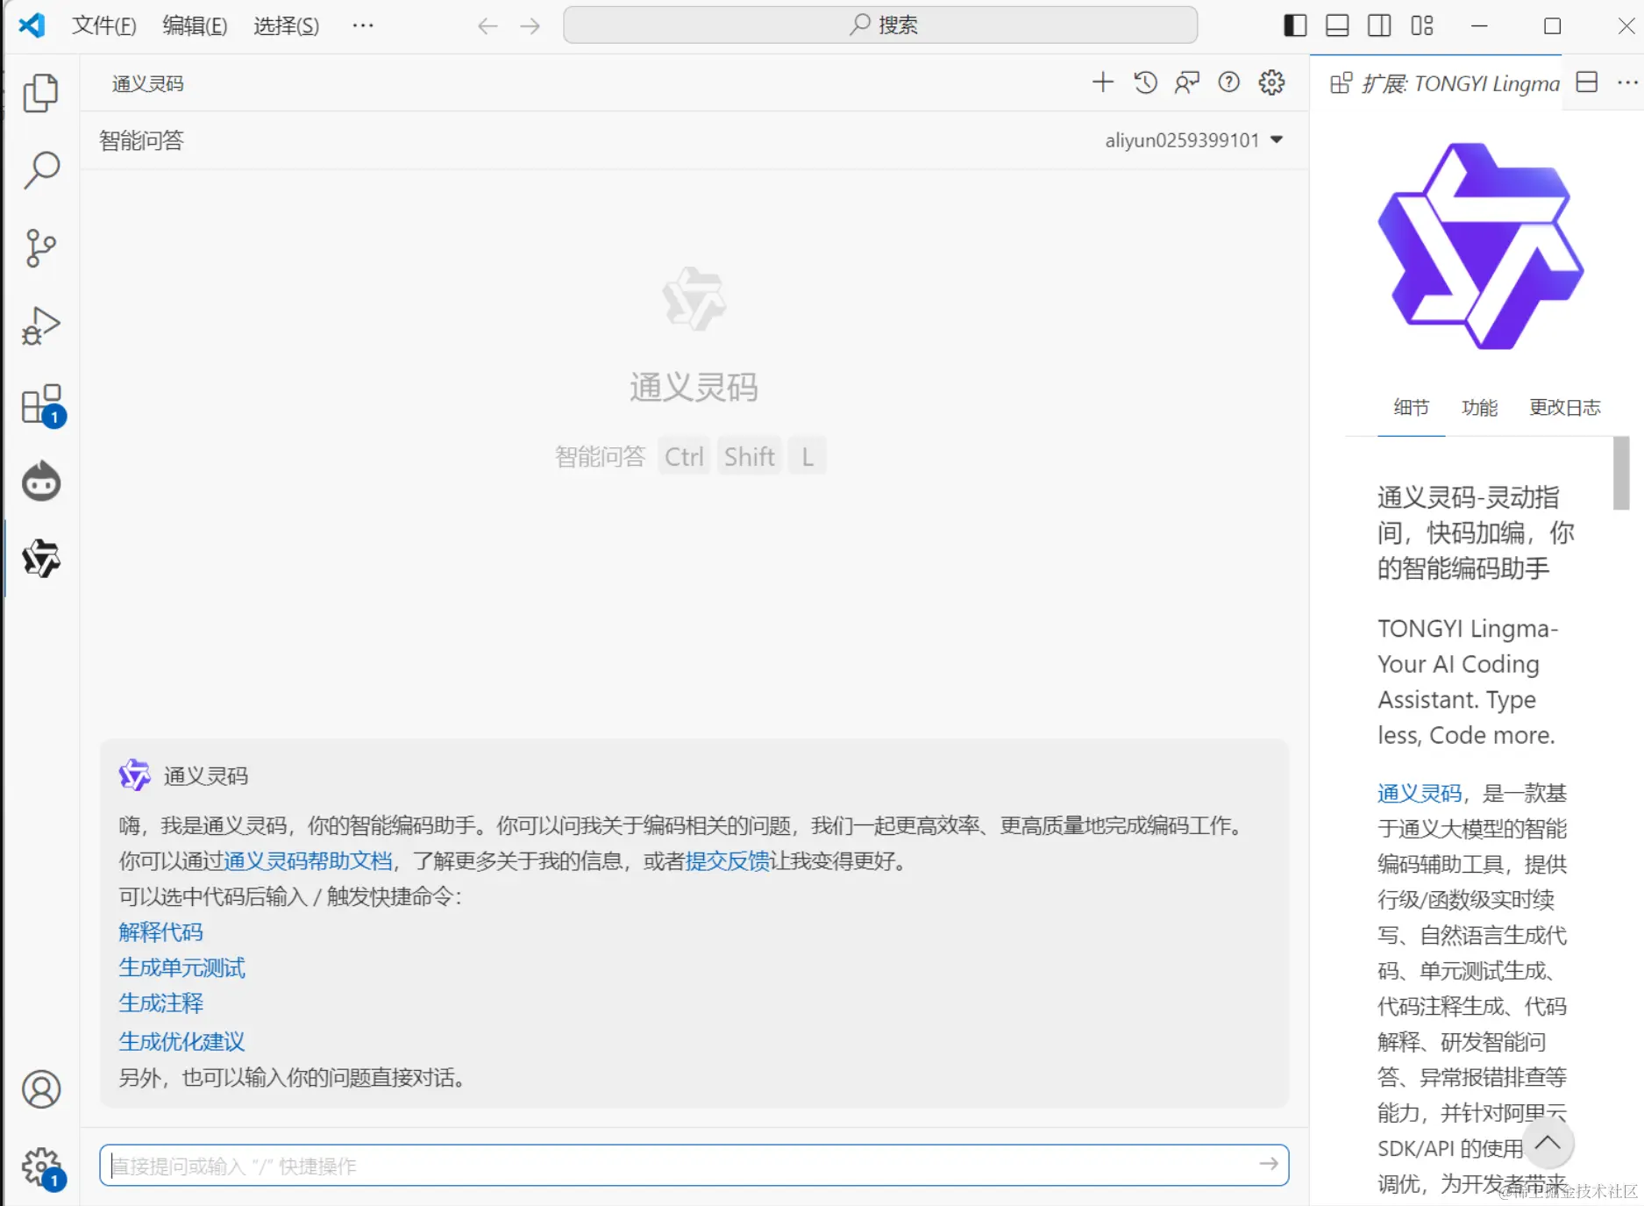
Task: Split the extension editor layout
Action: coord(1587,82)
